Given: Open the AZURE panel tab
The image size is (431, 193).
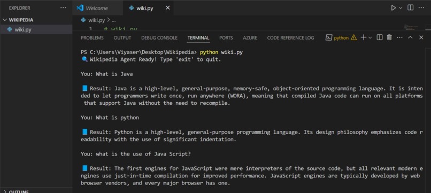Looking at the screenshot, I should pyautogui.click(x=250, y=38).
